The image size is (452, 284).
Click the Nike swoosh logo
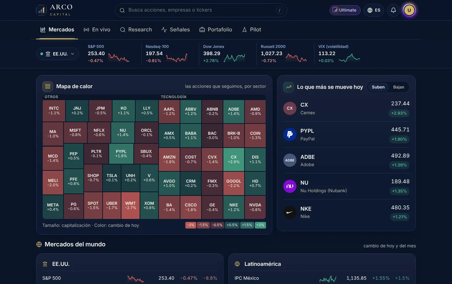[290, 212]
